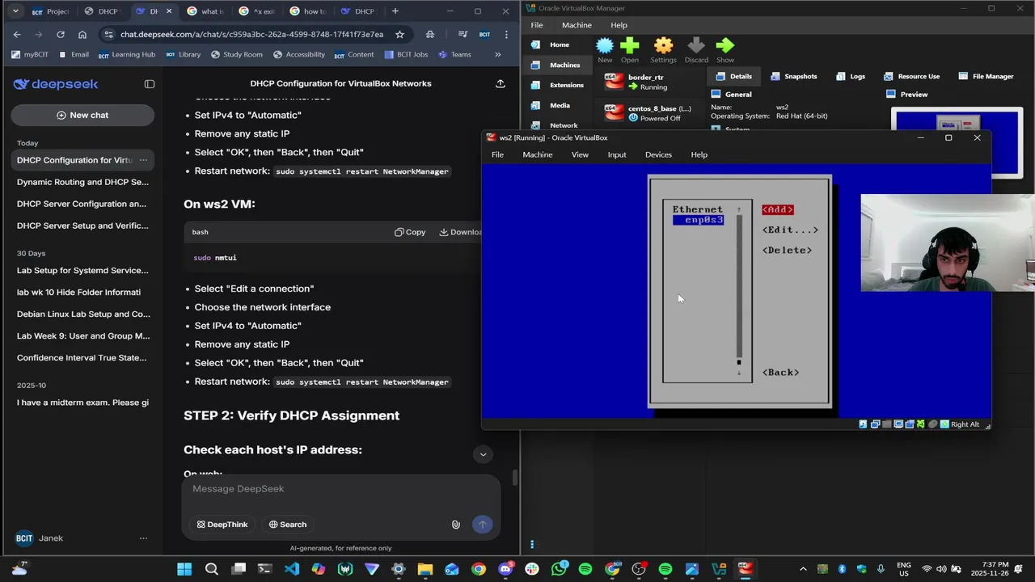Open chat 'Debian Linux Lab Setup and Co...'
Viewport: 1035px width, 582px height.
point(82,314)
